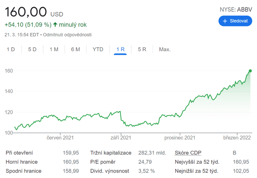Click the NYSE: ABBV ticker label
257x178 pixels.
236,9
